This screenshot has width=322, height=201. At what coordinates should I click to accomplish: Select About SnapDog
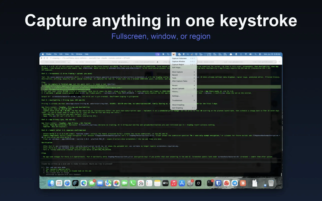coord(183,105)
